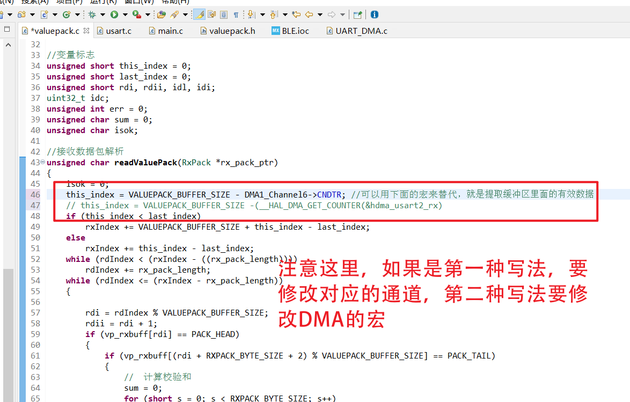Screen dimensions: 630x402
Task: Launch the external tools run icon
Action: pyautogui.click(x=137, y=15)
